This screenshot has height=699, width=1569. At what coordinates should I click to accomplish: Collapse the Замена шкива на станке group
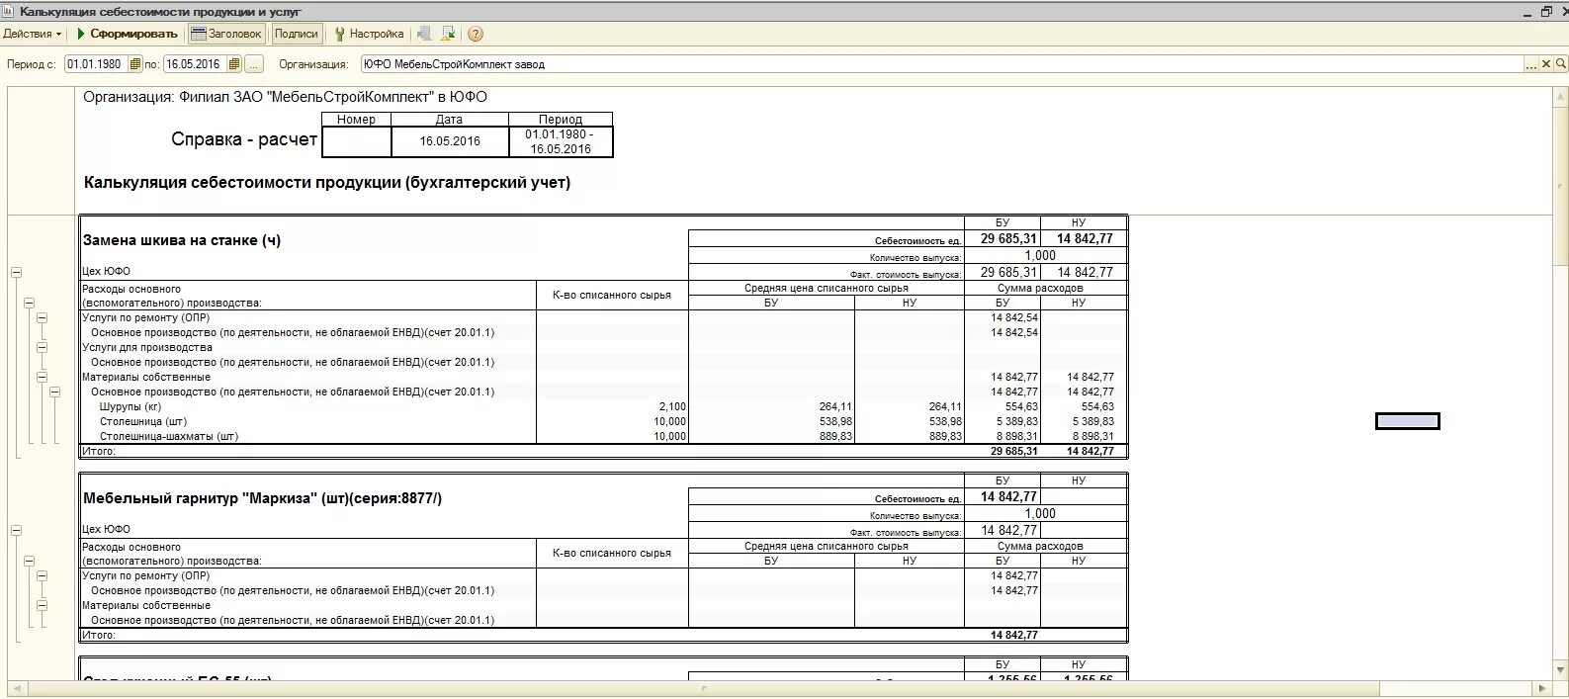click(16, 272)
